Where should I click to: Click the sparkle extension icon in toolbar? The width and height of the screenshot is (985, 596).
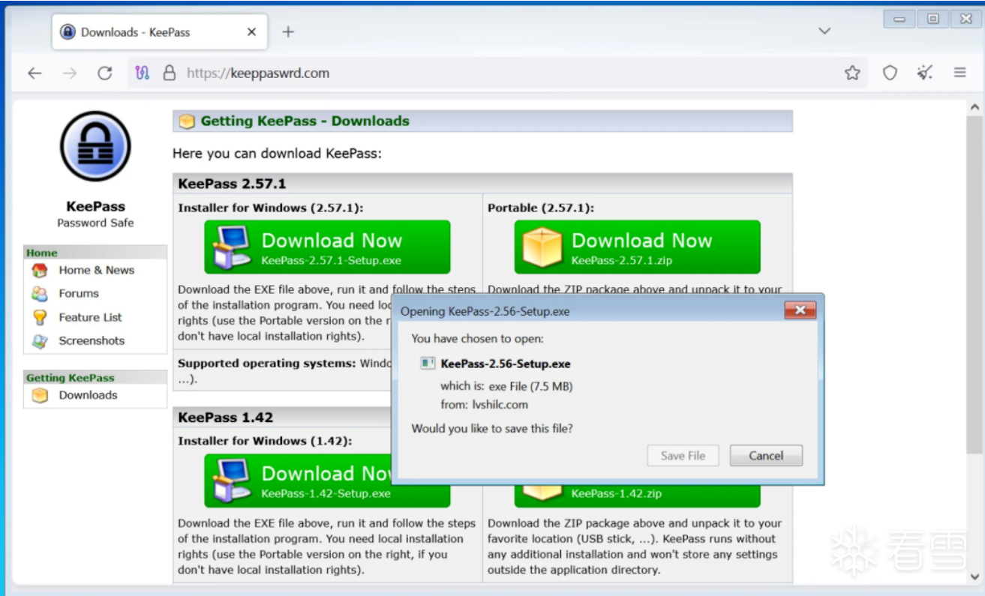(925, 73)
